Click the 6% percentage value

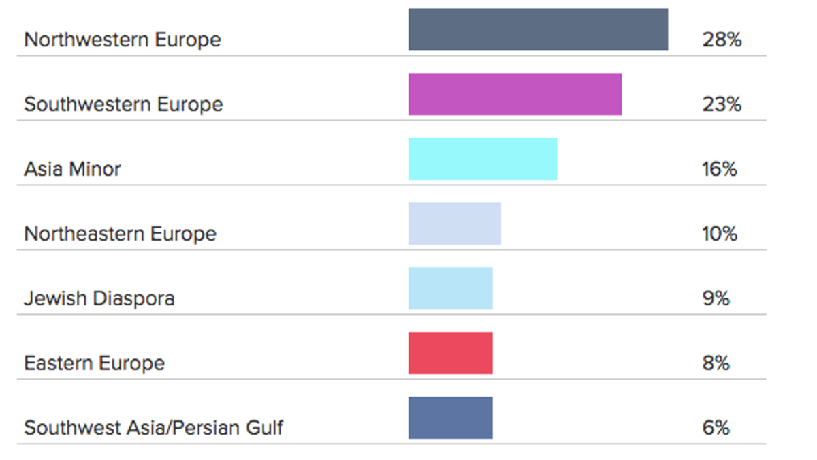(716, 428)
